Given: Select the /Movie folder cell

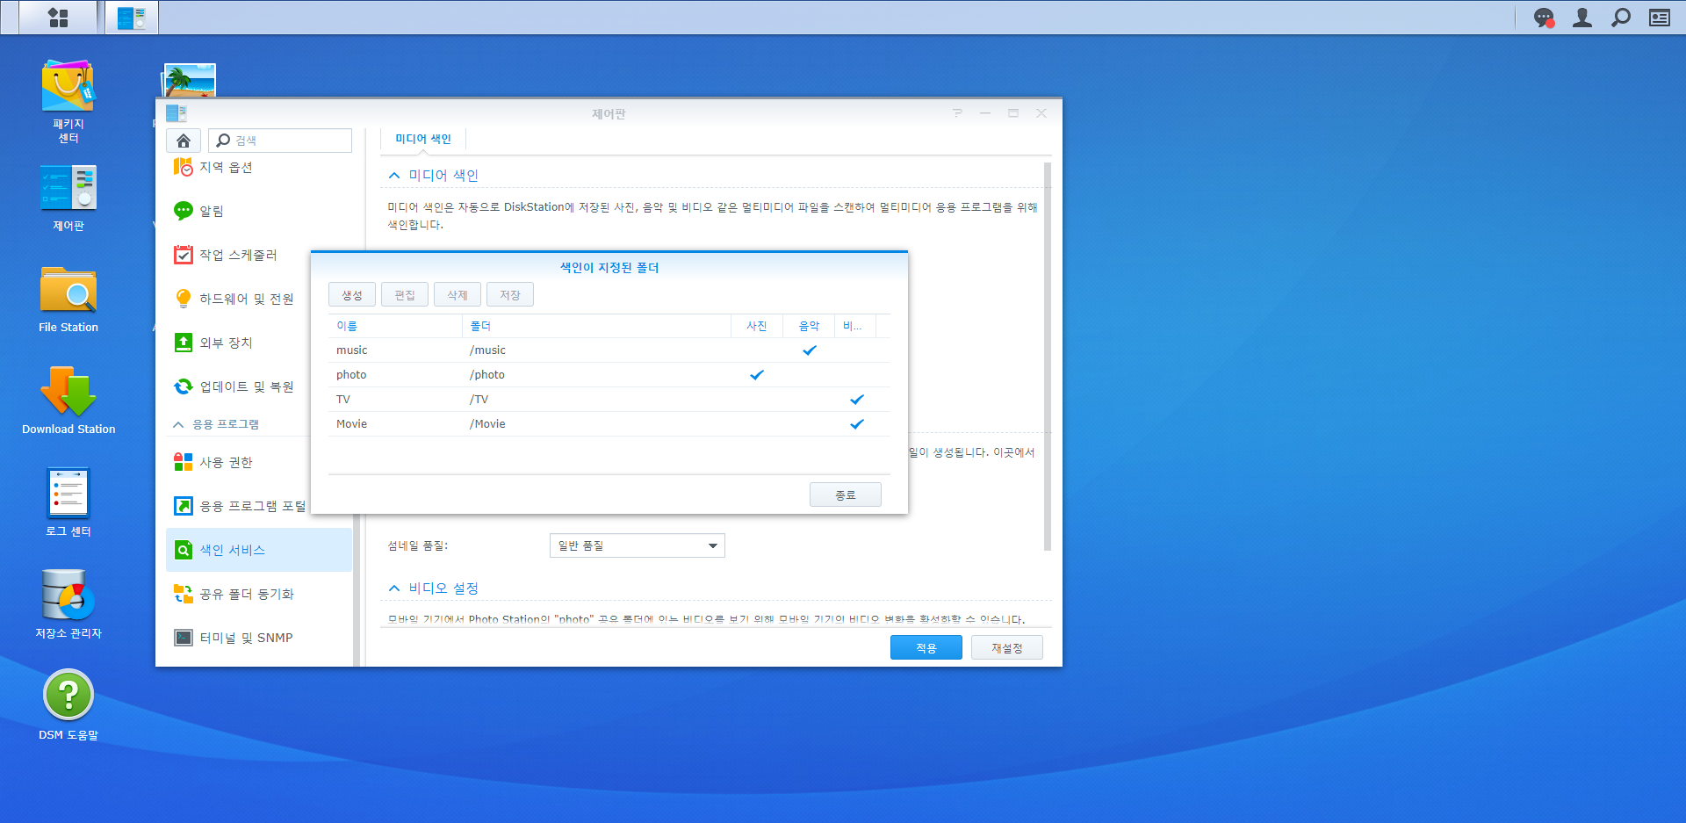Looking at the screenshot, I should (596, 424).
